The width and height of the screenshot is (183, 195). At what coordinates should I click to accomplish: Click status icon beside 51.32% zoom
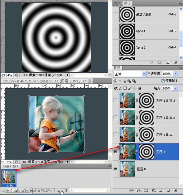pyautogui.click(x=17, y=162)
